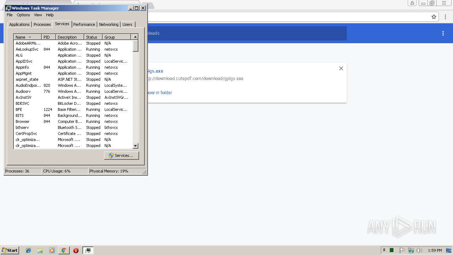Click the Services... button

point(121,155)
